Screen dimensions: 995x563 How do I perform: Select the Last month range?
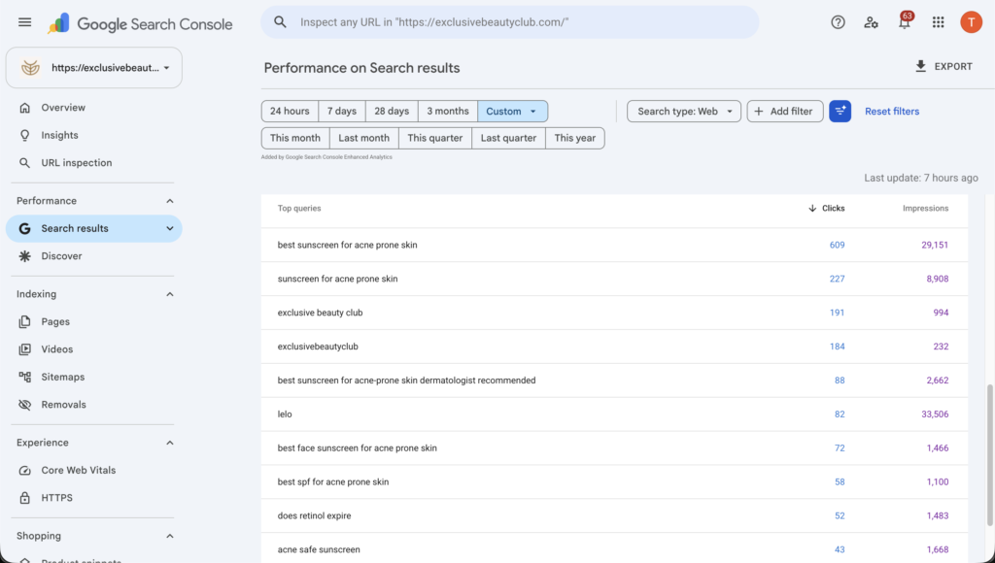(364, 138)
